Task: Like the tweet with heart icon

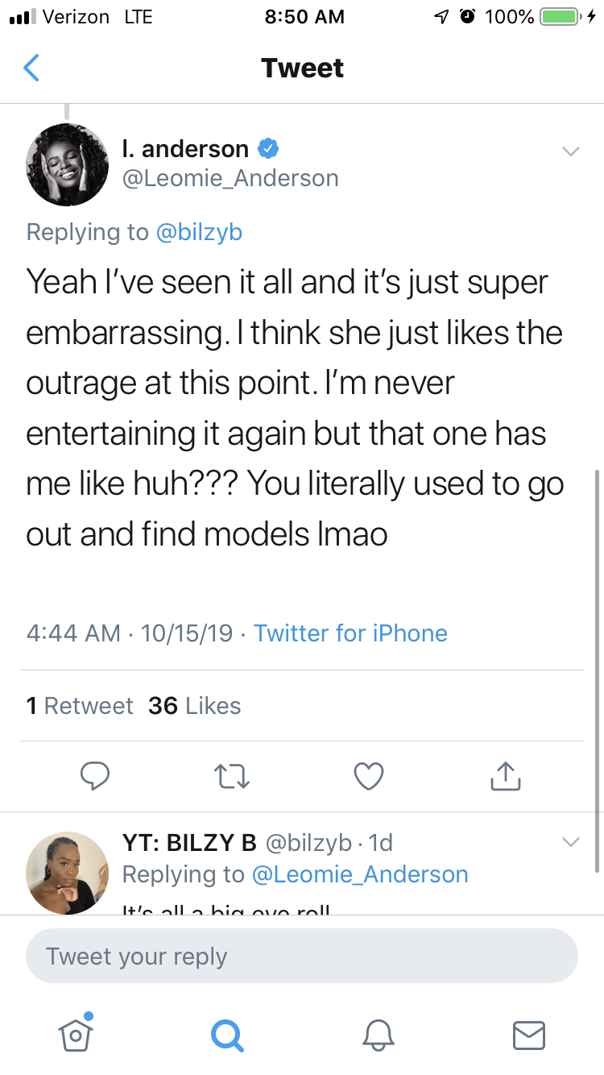Action: (369, 775)
